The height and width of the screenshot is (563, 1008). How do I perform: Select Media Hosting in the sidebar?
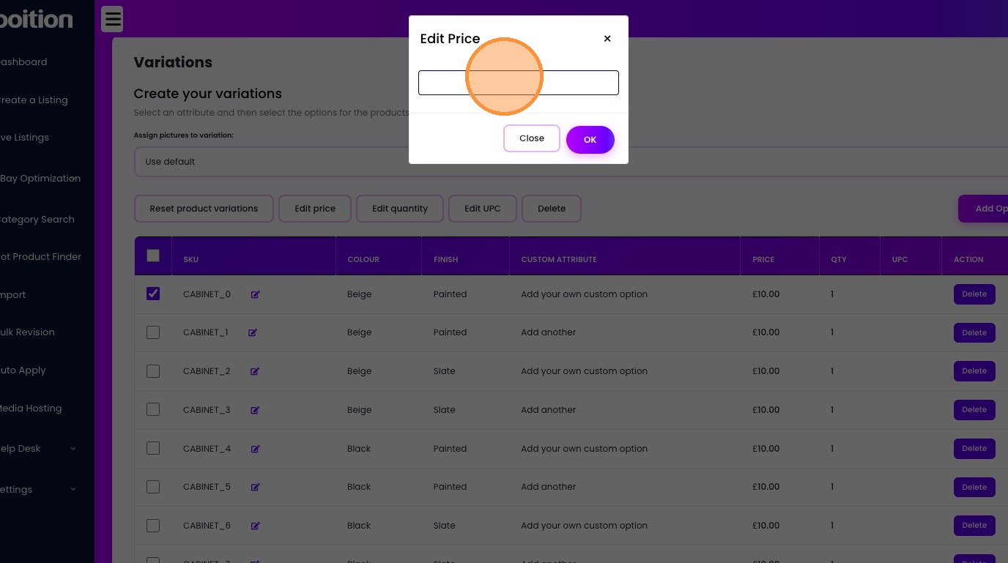pos(31,409)
